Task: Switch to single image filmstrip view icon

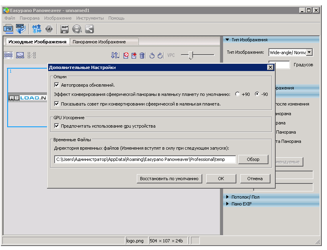Action: (x=20, y=55)
